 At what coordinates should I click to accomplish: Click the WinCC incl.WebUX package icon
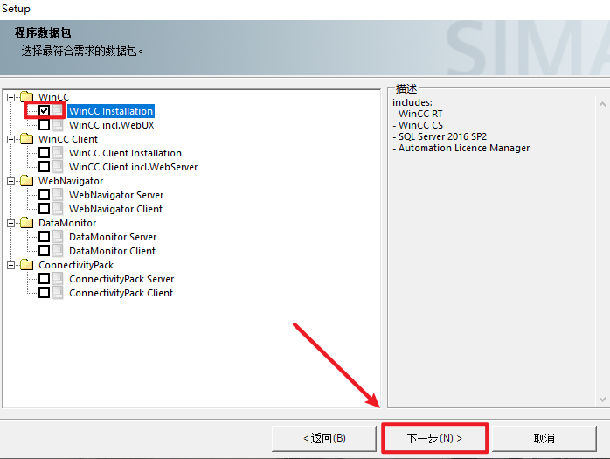coord(58,125)
